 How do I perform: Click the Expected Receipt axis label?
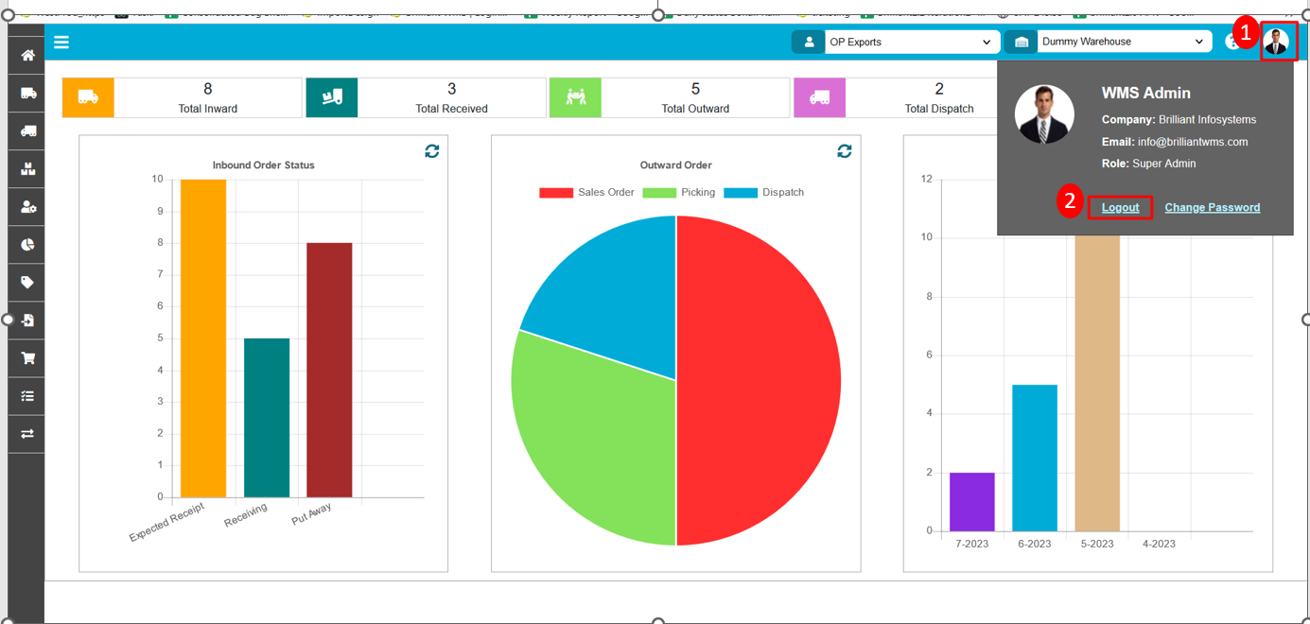click(166, 523)
